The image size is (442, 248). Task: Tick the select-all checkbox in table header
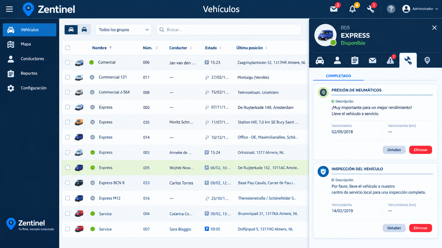[x=68, y=48]
